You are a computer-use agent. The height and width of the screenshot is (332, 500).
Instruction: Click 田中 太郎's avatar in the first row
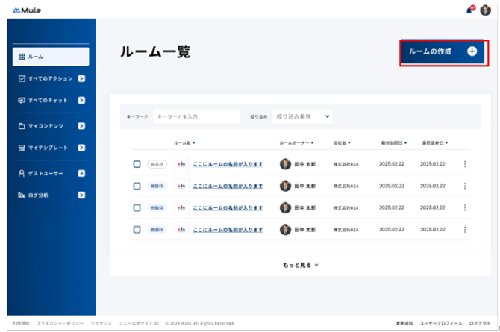(x=285, y=164)
